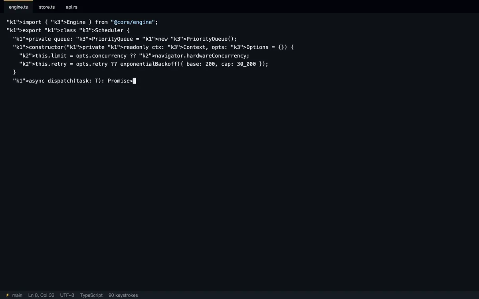
Task: Change the TypeScript language mode
Action: pos(91,295)
